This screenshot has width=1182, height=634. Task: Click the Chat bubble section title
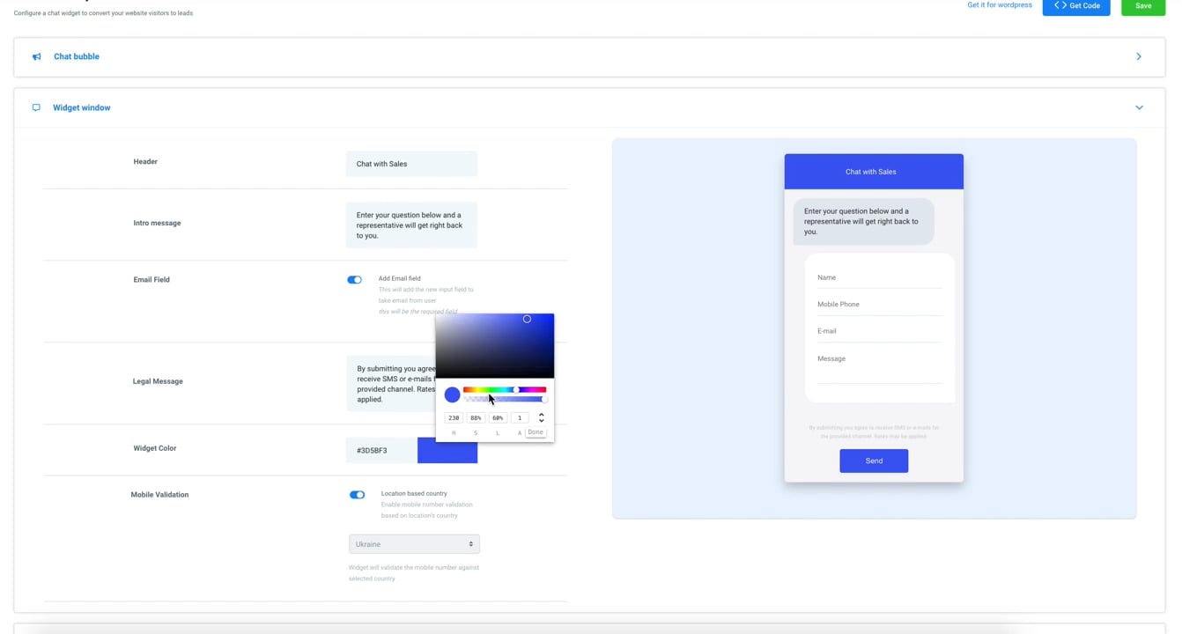tap(77, 56)
